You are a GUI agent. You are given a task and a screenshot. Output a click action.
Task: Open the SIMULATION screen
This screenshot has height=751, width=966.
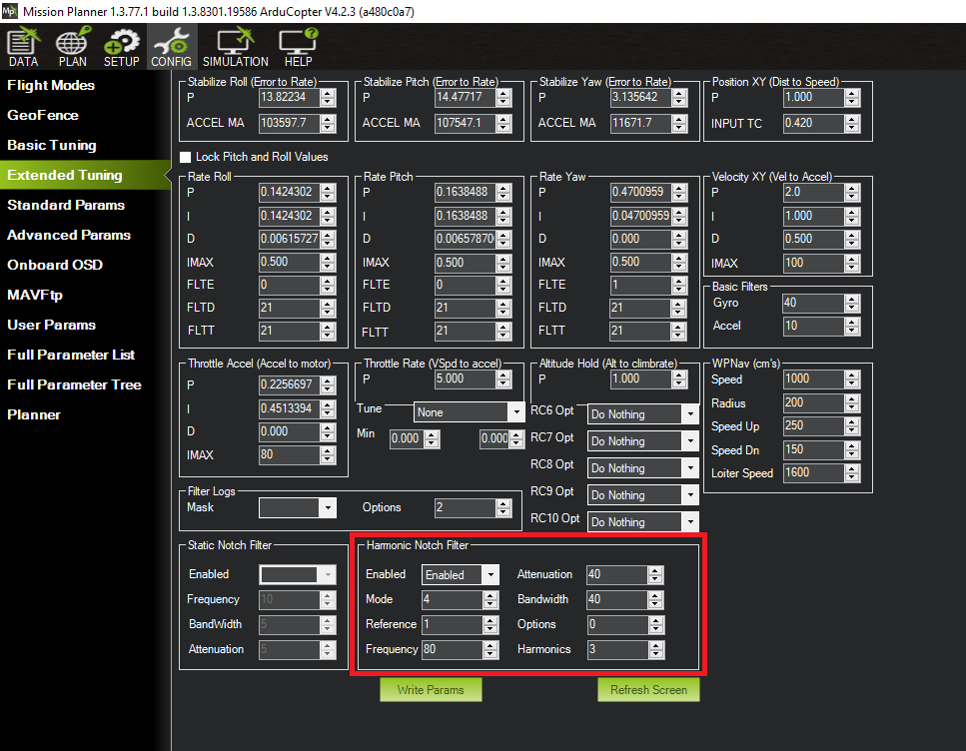pos(236,47)
